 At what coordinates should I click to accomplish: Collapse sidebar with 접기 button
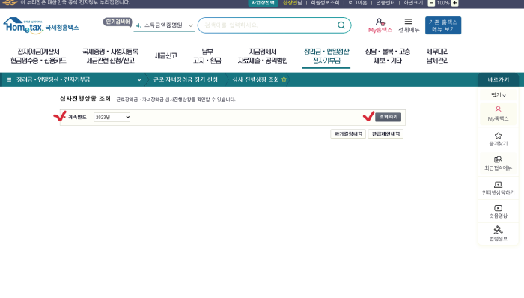[x=498, y=95]
